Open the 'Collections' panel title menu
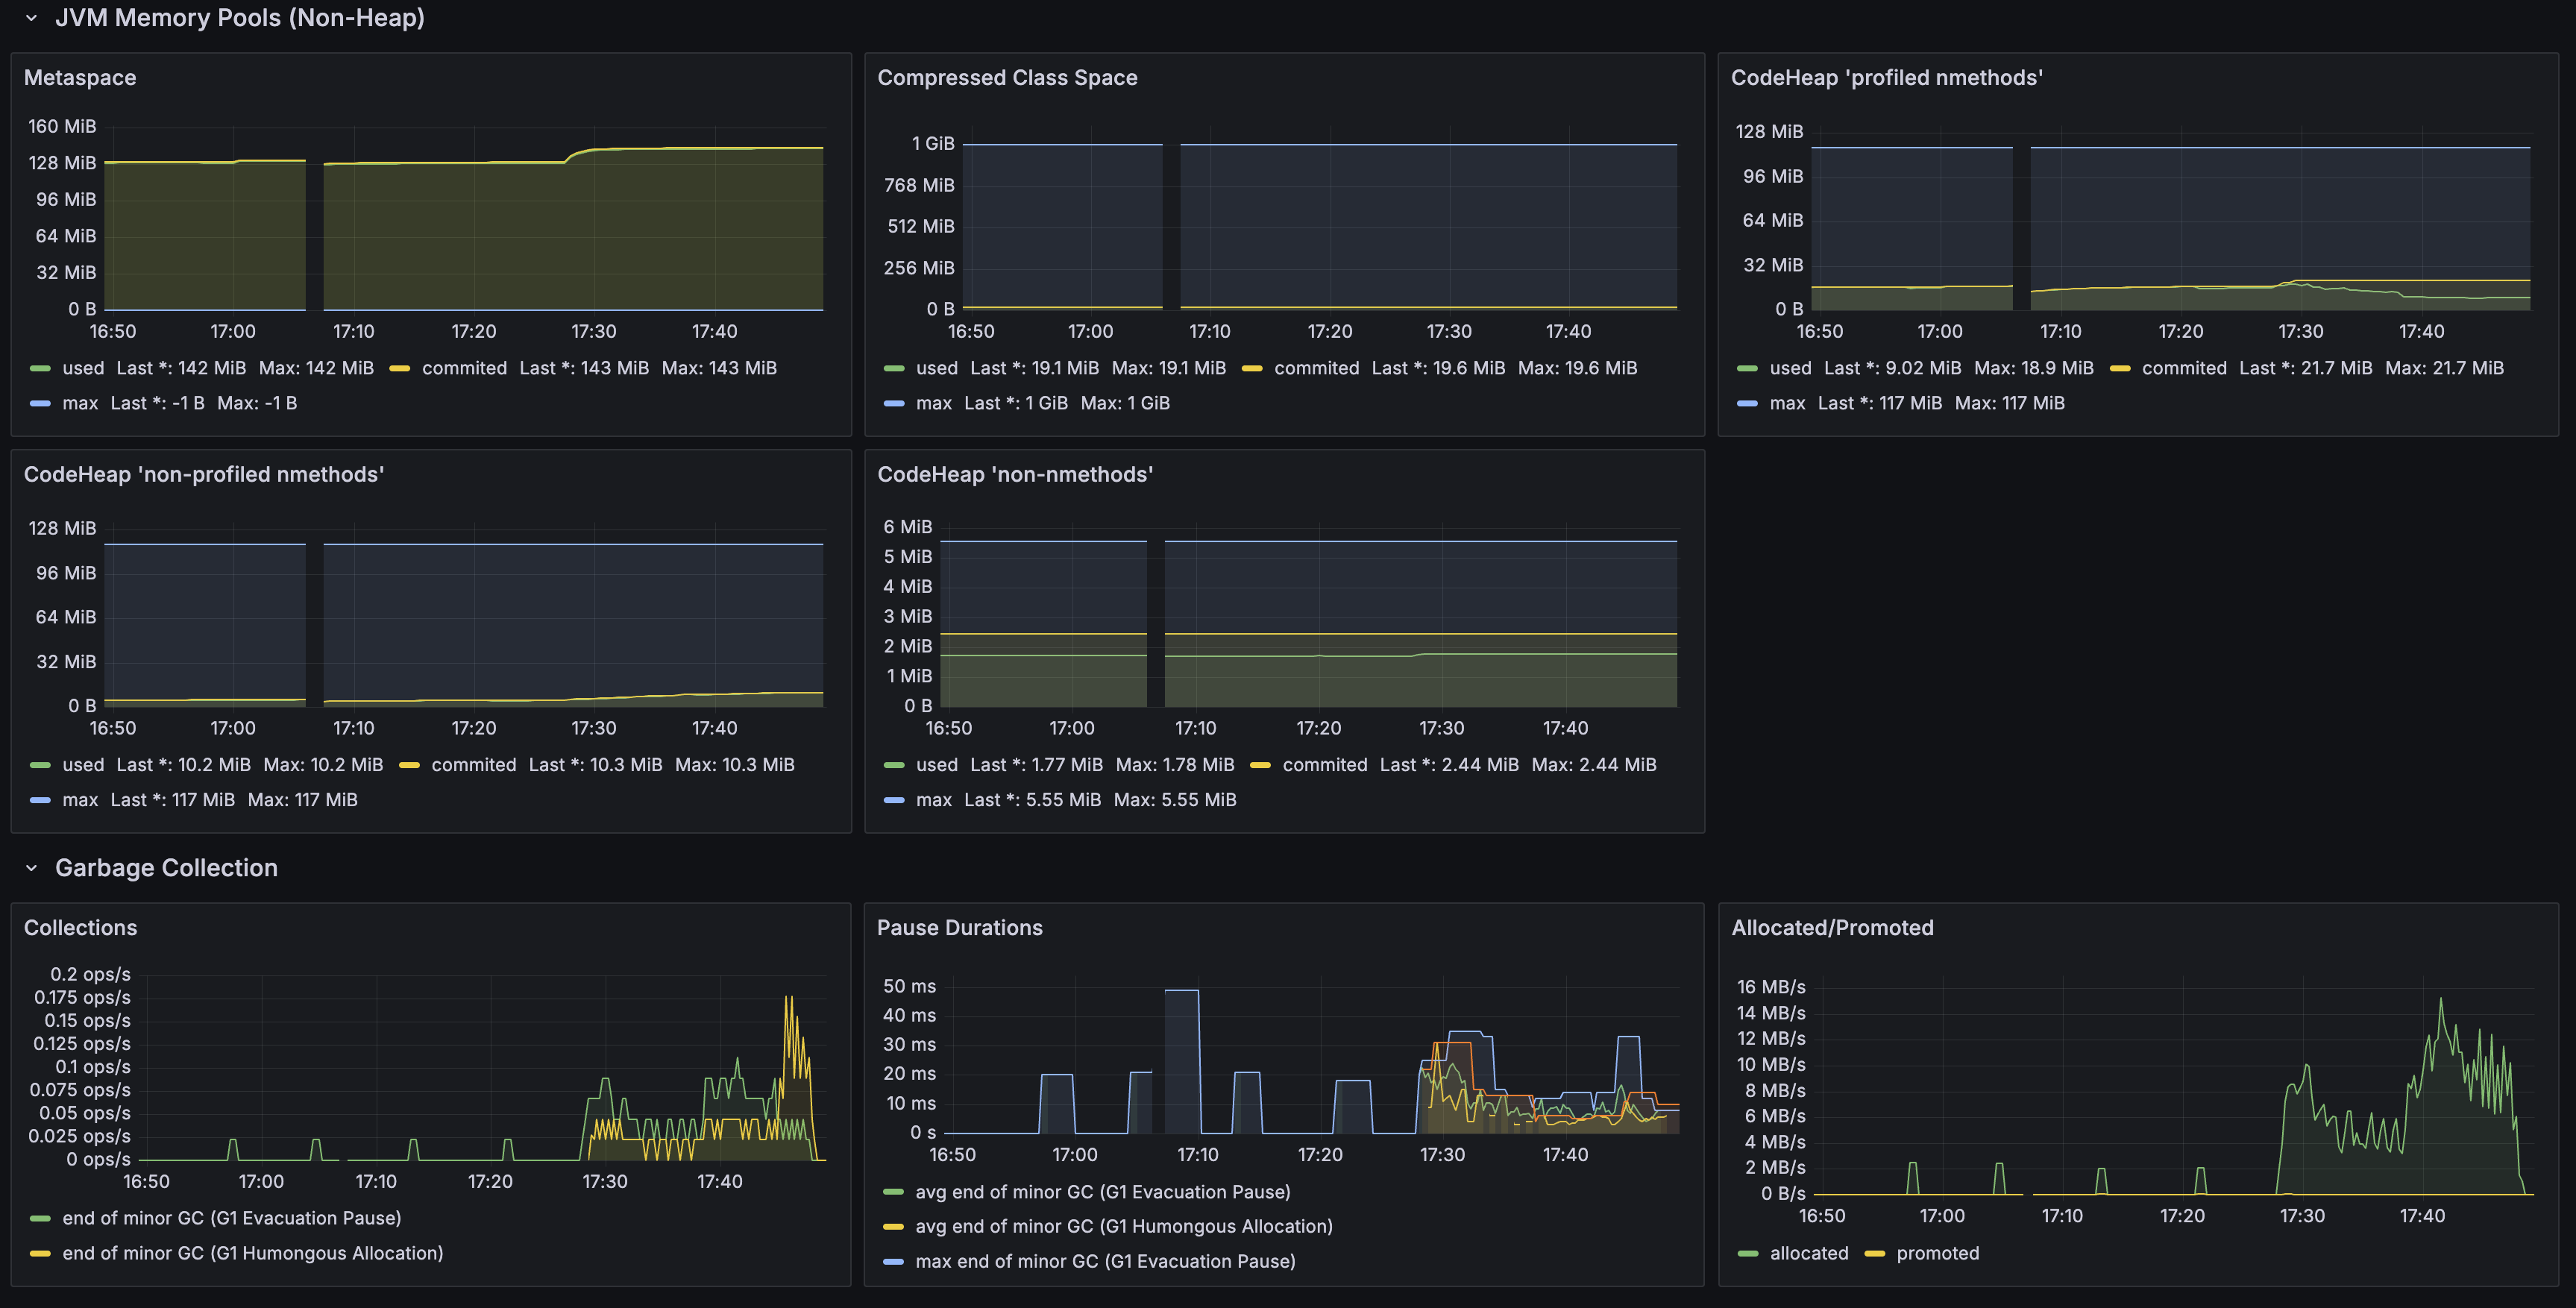 [80, 927]
